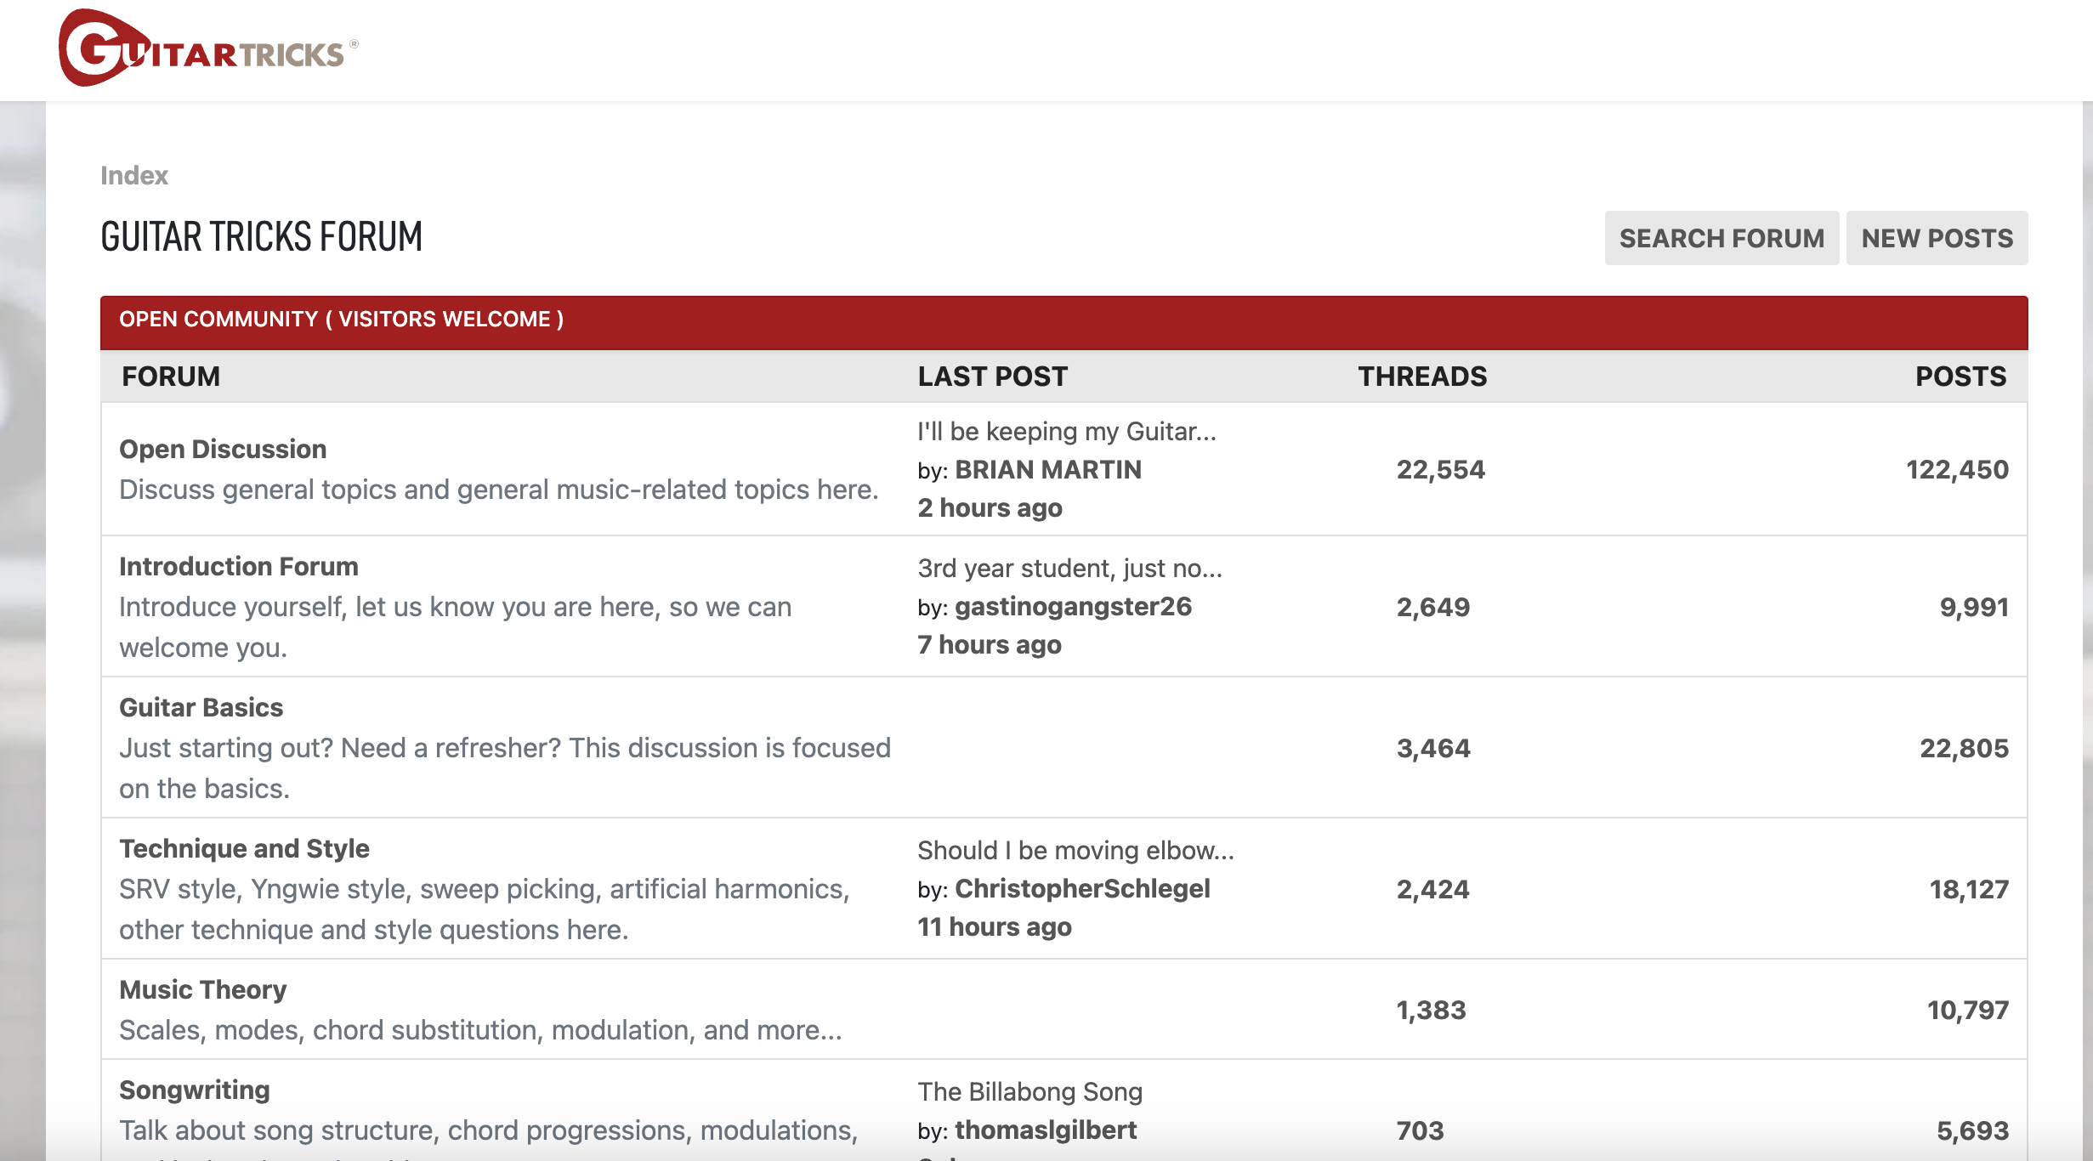
Task: Click description "Introduce yourself, let us know"
Action: (456, 627)
